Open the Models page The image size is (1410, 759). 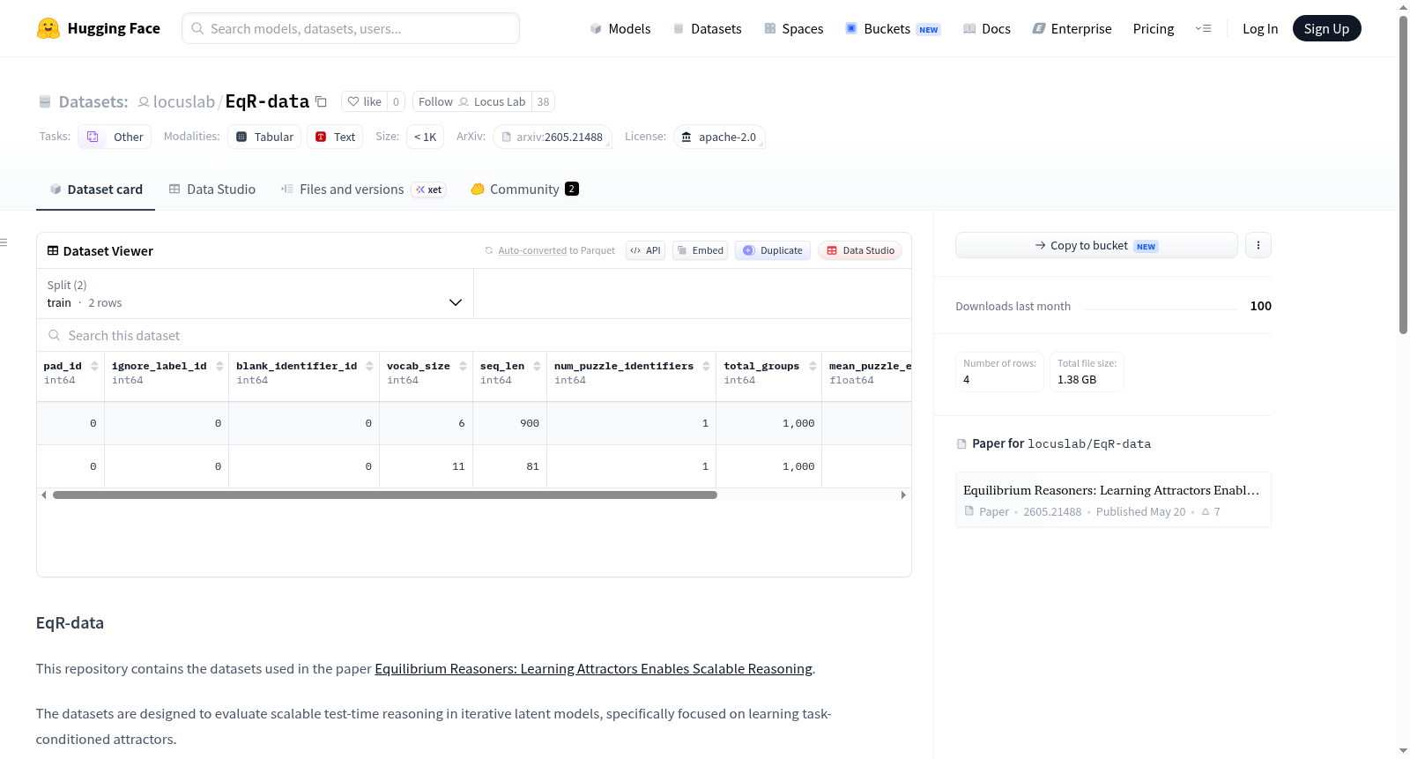620,28
